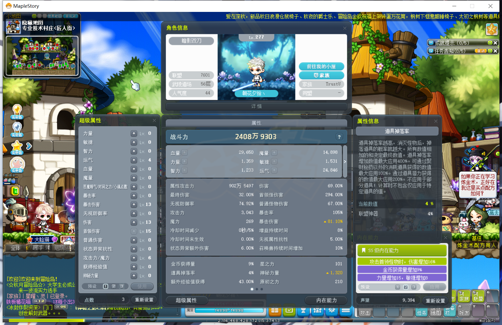Click the yellow lightbulb quest notifier
The image size is (502, 325).
[17, 112]
